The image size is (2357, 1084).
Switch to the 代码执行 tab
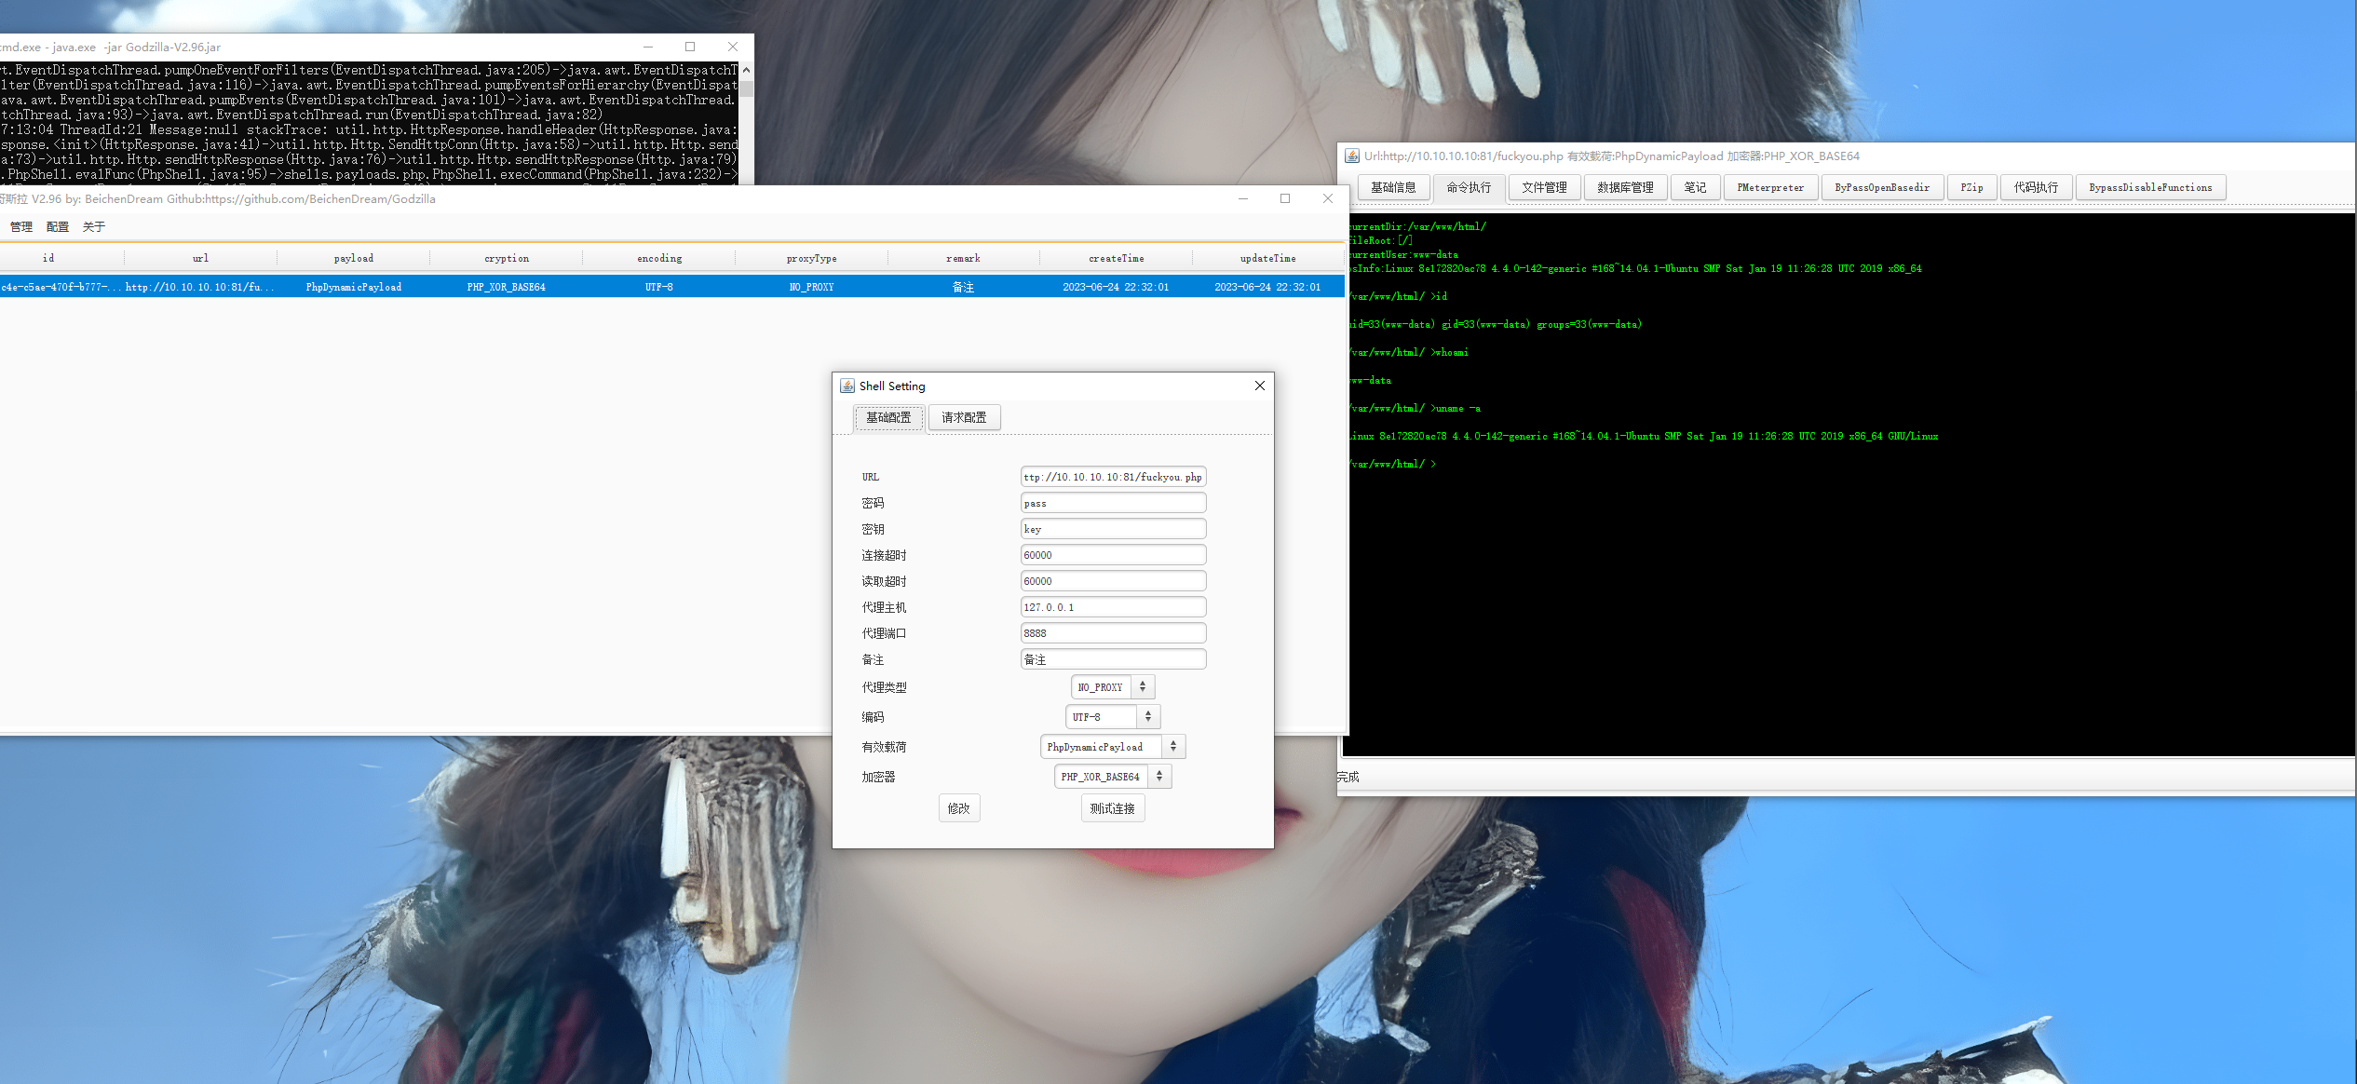pyautogui.click(x=2036, y=187)
